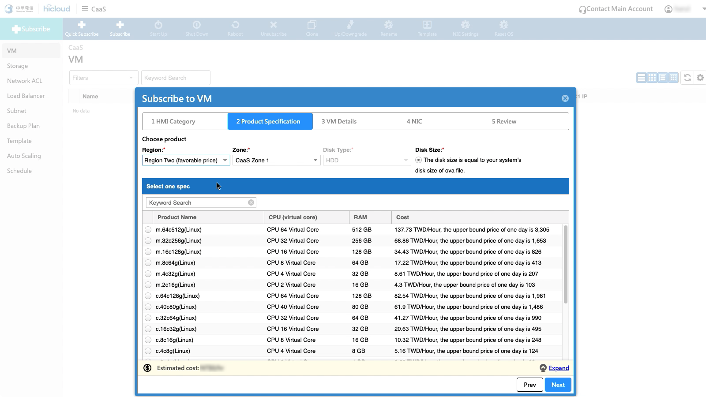Click the spec list vertical scrollbar
The image size is (706, 397).
[x=565, y=265]
